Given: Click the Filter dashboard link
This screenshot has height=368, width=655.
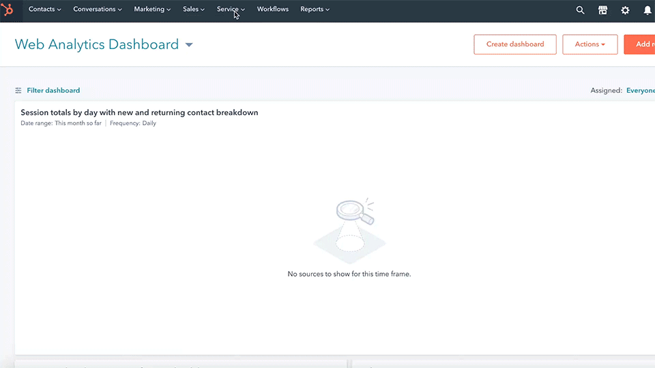Looking at the screenshot, I should click(53, 91).
